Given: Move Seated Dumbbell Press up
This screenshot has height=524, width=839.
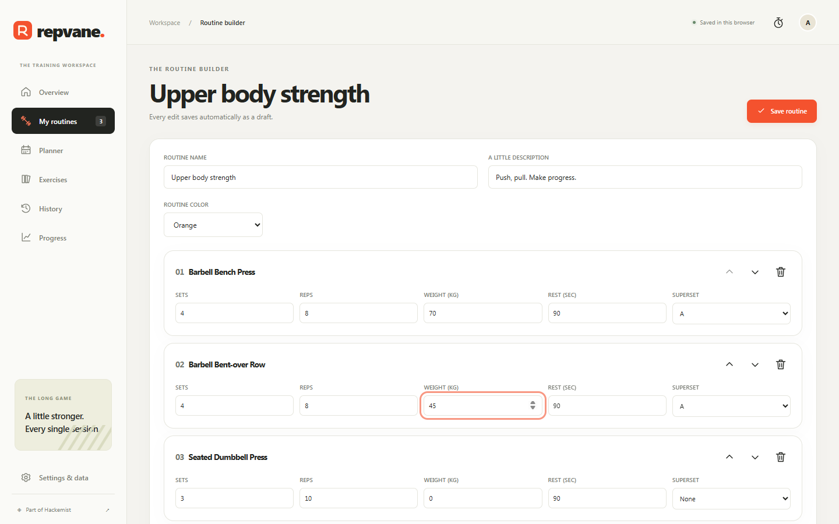Looking at the screenshot, I should 729,457.
